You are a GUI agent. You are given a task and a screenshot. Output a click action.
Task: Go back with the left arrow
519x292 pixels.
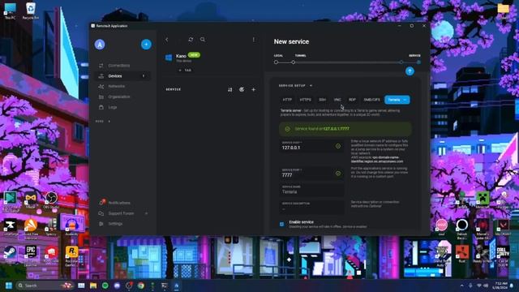pyautogui.click(x=167, y=40)
